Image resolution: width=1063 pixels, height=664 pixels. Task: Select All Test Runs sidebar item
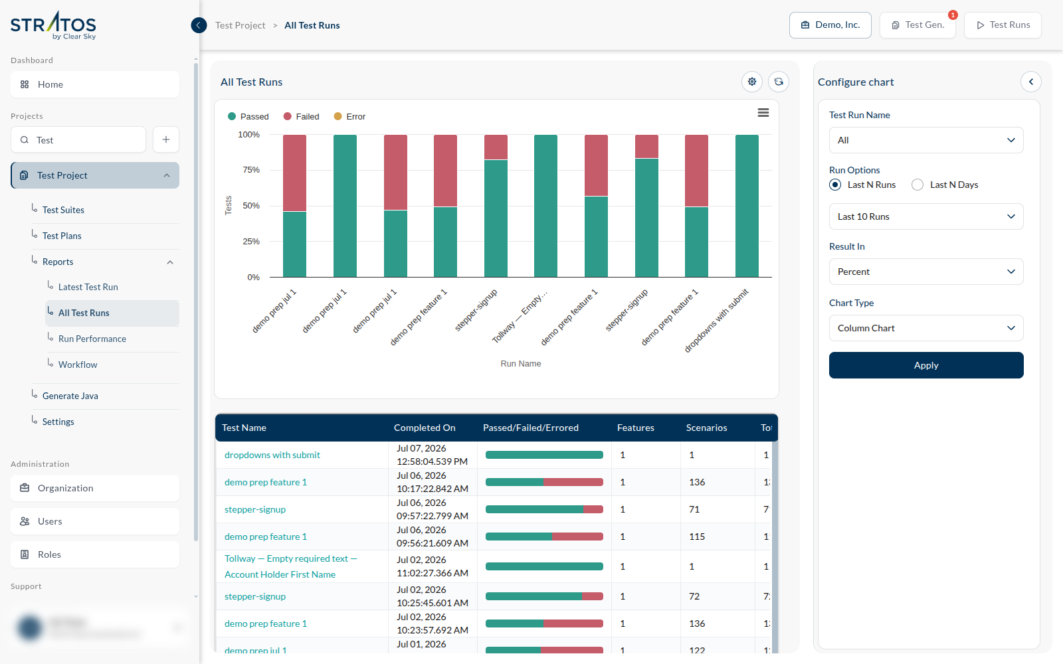click(x=112, y=313)
